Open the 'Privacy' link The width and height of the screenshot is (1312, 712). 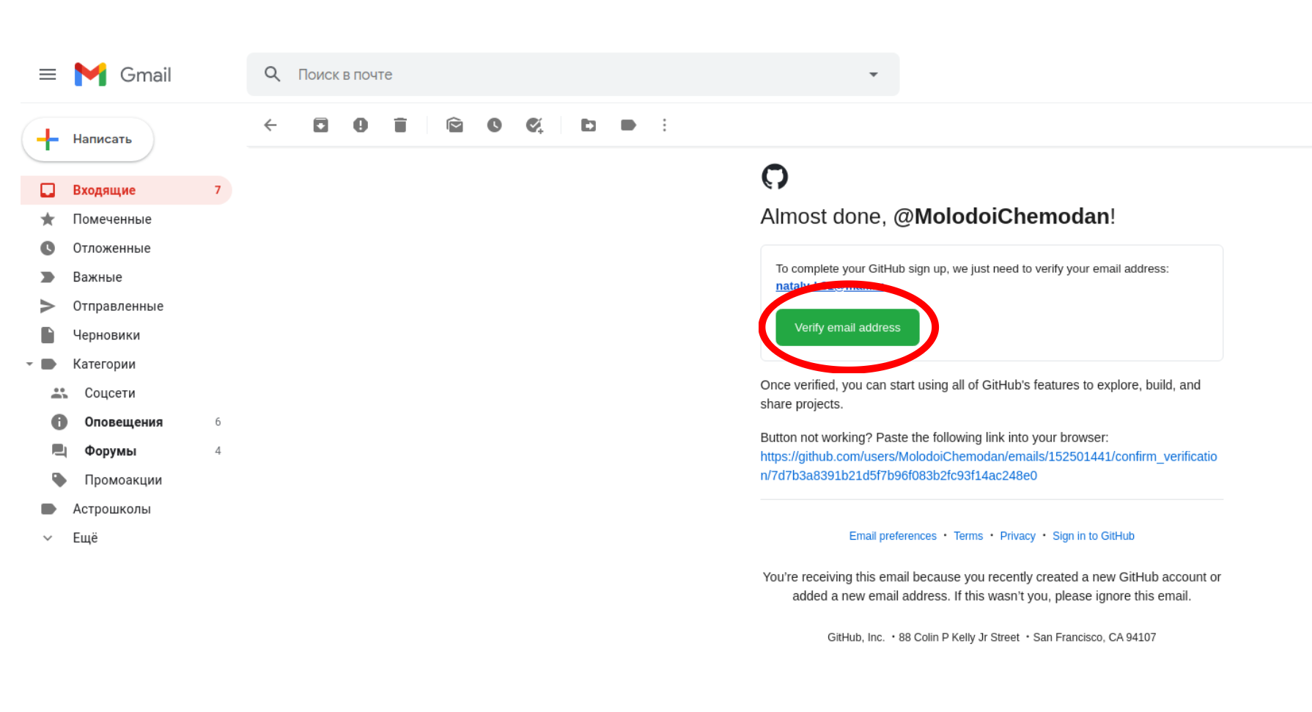(x=1017, y=536)
